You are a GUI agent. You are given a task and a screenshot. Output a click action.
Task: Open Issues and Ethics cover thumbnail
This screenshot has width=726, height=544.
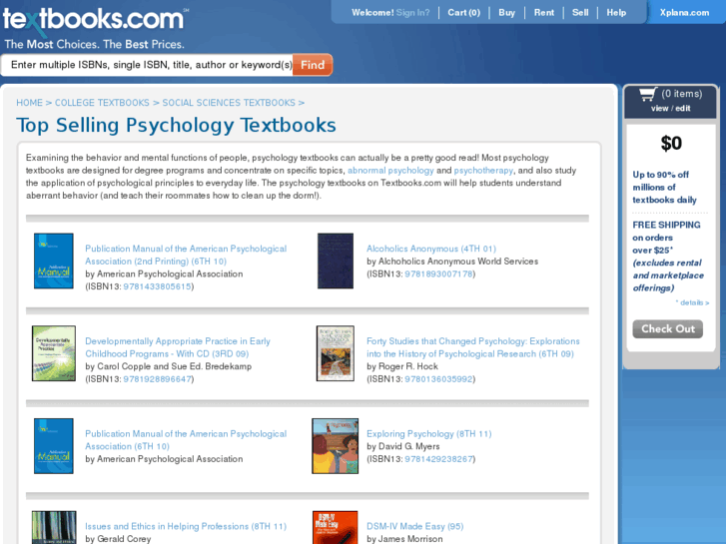(54, 527)
